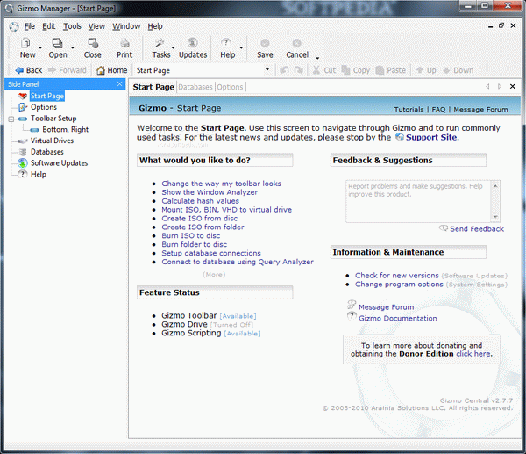Screen dimensions: 526x454
Task: Collapse the Toolbar Setup tree node
Action: 11,119
